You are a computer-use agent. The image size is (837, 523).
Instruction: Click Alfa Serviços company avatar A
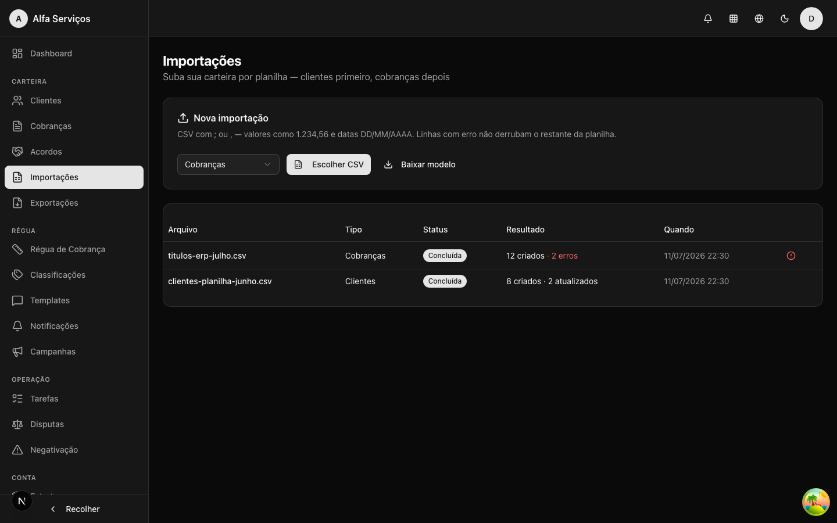(x=19, y=19)
